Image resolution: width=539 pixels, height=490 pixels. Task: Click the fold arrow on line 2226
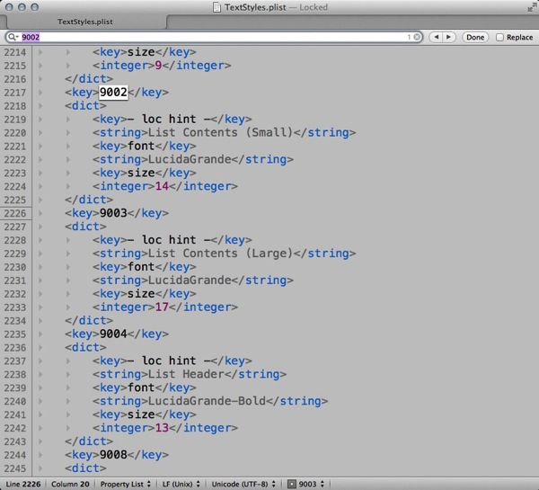[x=40, y=213]
